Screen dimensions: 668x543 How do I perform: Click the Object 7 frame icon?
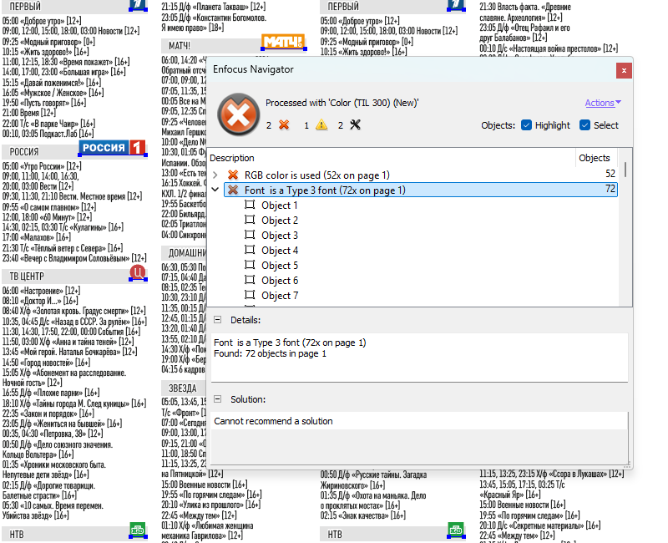(x=250, y=295)
